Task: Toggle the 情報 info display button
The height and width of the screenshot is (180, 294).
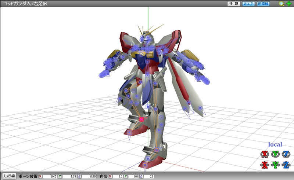Action: [x=234, y=4]
